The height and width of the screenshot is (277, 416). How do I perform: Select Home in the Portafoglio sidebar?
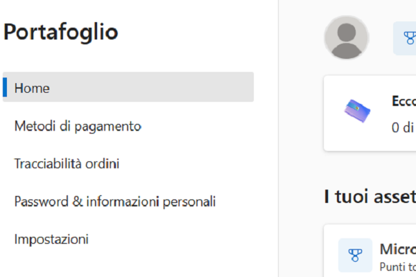click(x=32, y=88)
